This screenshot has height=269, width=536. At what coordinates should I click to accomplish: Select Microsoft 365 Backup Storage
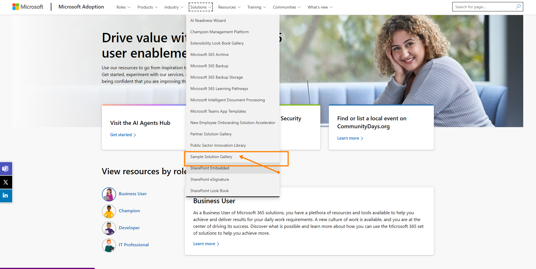[x=233, y=77]
